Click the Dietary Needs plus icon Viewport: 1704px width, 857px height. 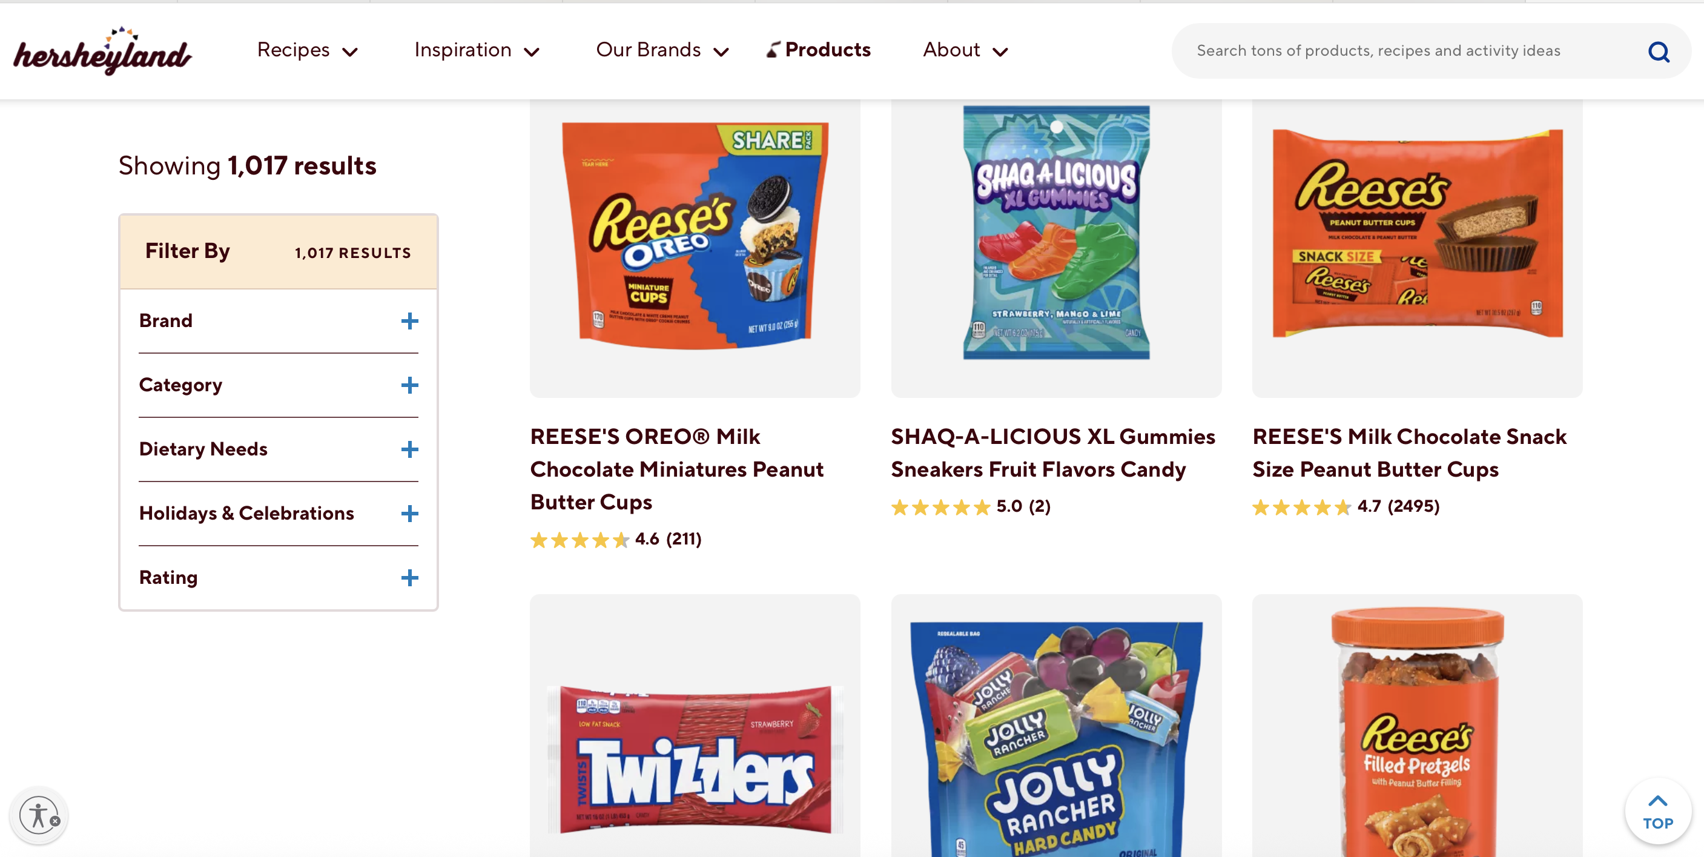(409, 449)
